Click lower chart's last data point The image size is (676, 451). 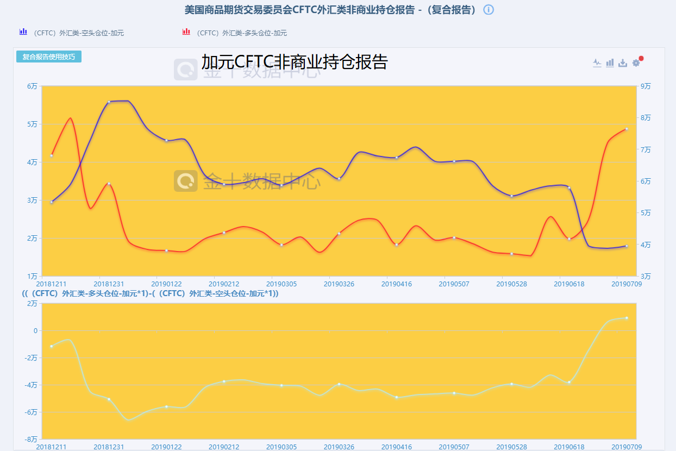point(627,318)
